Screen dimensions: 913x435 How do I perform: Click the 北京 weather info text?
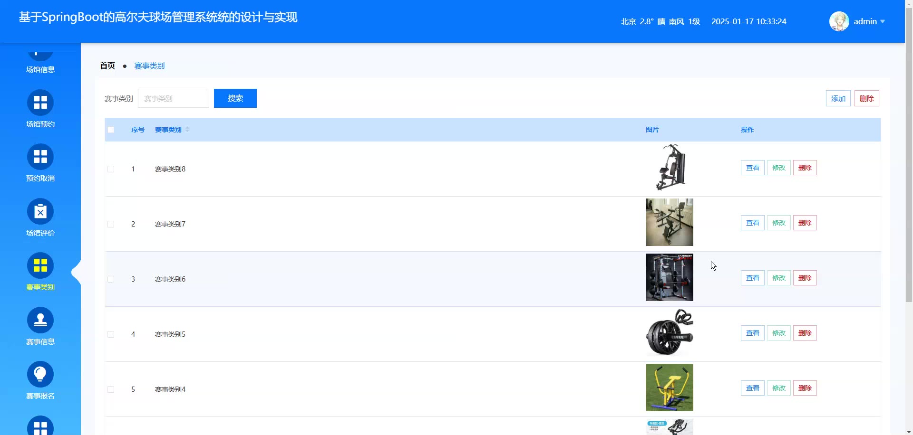pyautogui.click(x=660, y=21)
